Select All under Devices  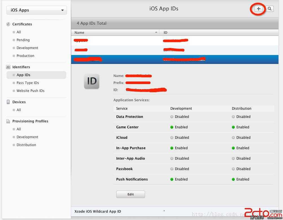pyautogui.click(x=19, y=110)
